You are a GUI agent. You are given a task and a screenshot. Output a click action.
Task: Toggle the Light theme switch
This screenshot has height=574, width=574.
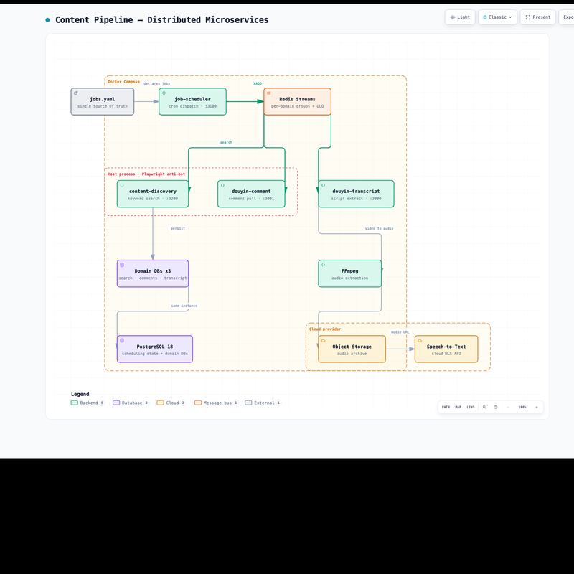click(460, 17)
